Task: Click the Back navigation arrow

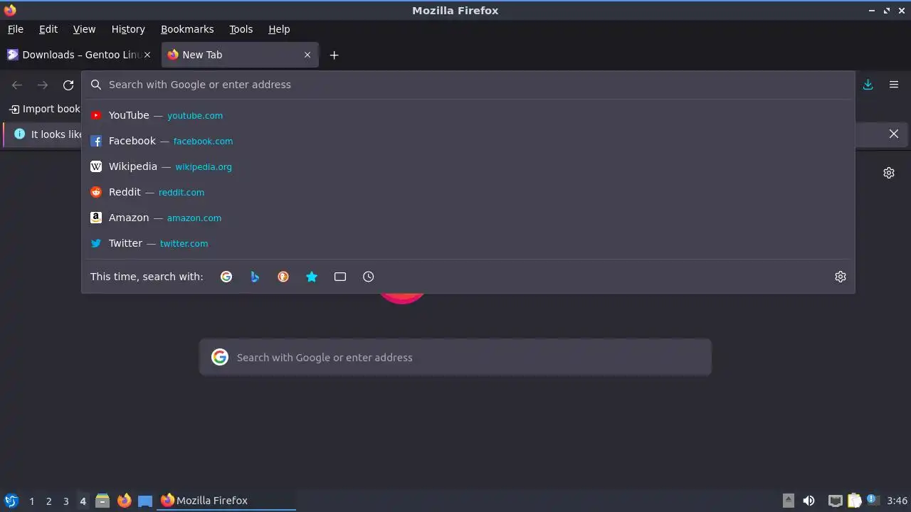Action: [x=17, y=85]
